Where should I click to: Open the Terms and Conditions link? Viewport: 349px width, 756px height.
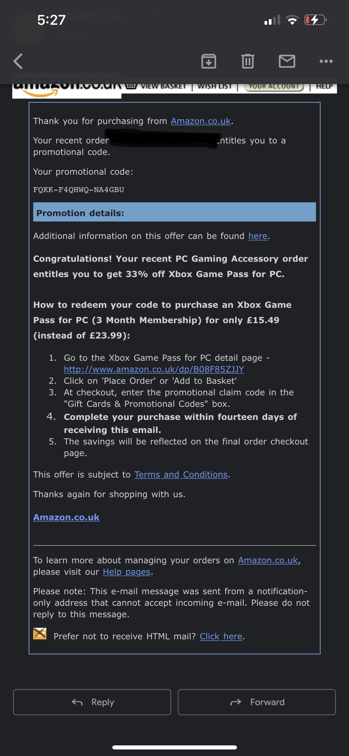[181, 474]
